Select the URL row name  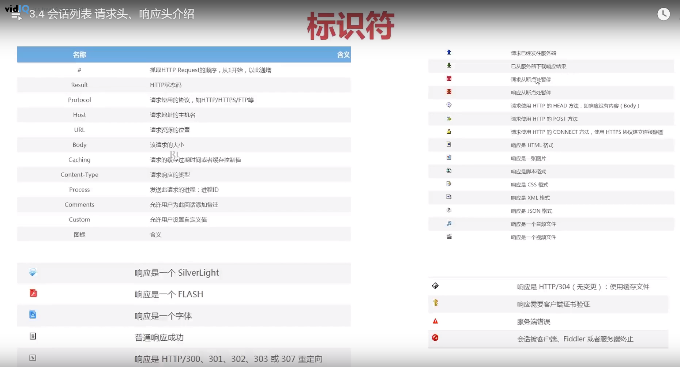click(79, 130)
